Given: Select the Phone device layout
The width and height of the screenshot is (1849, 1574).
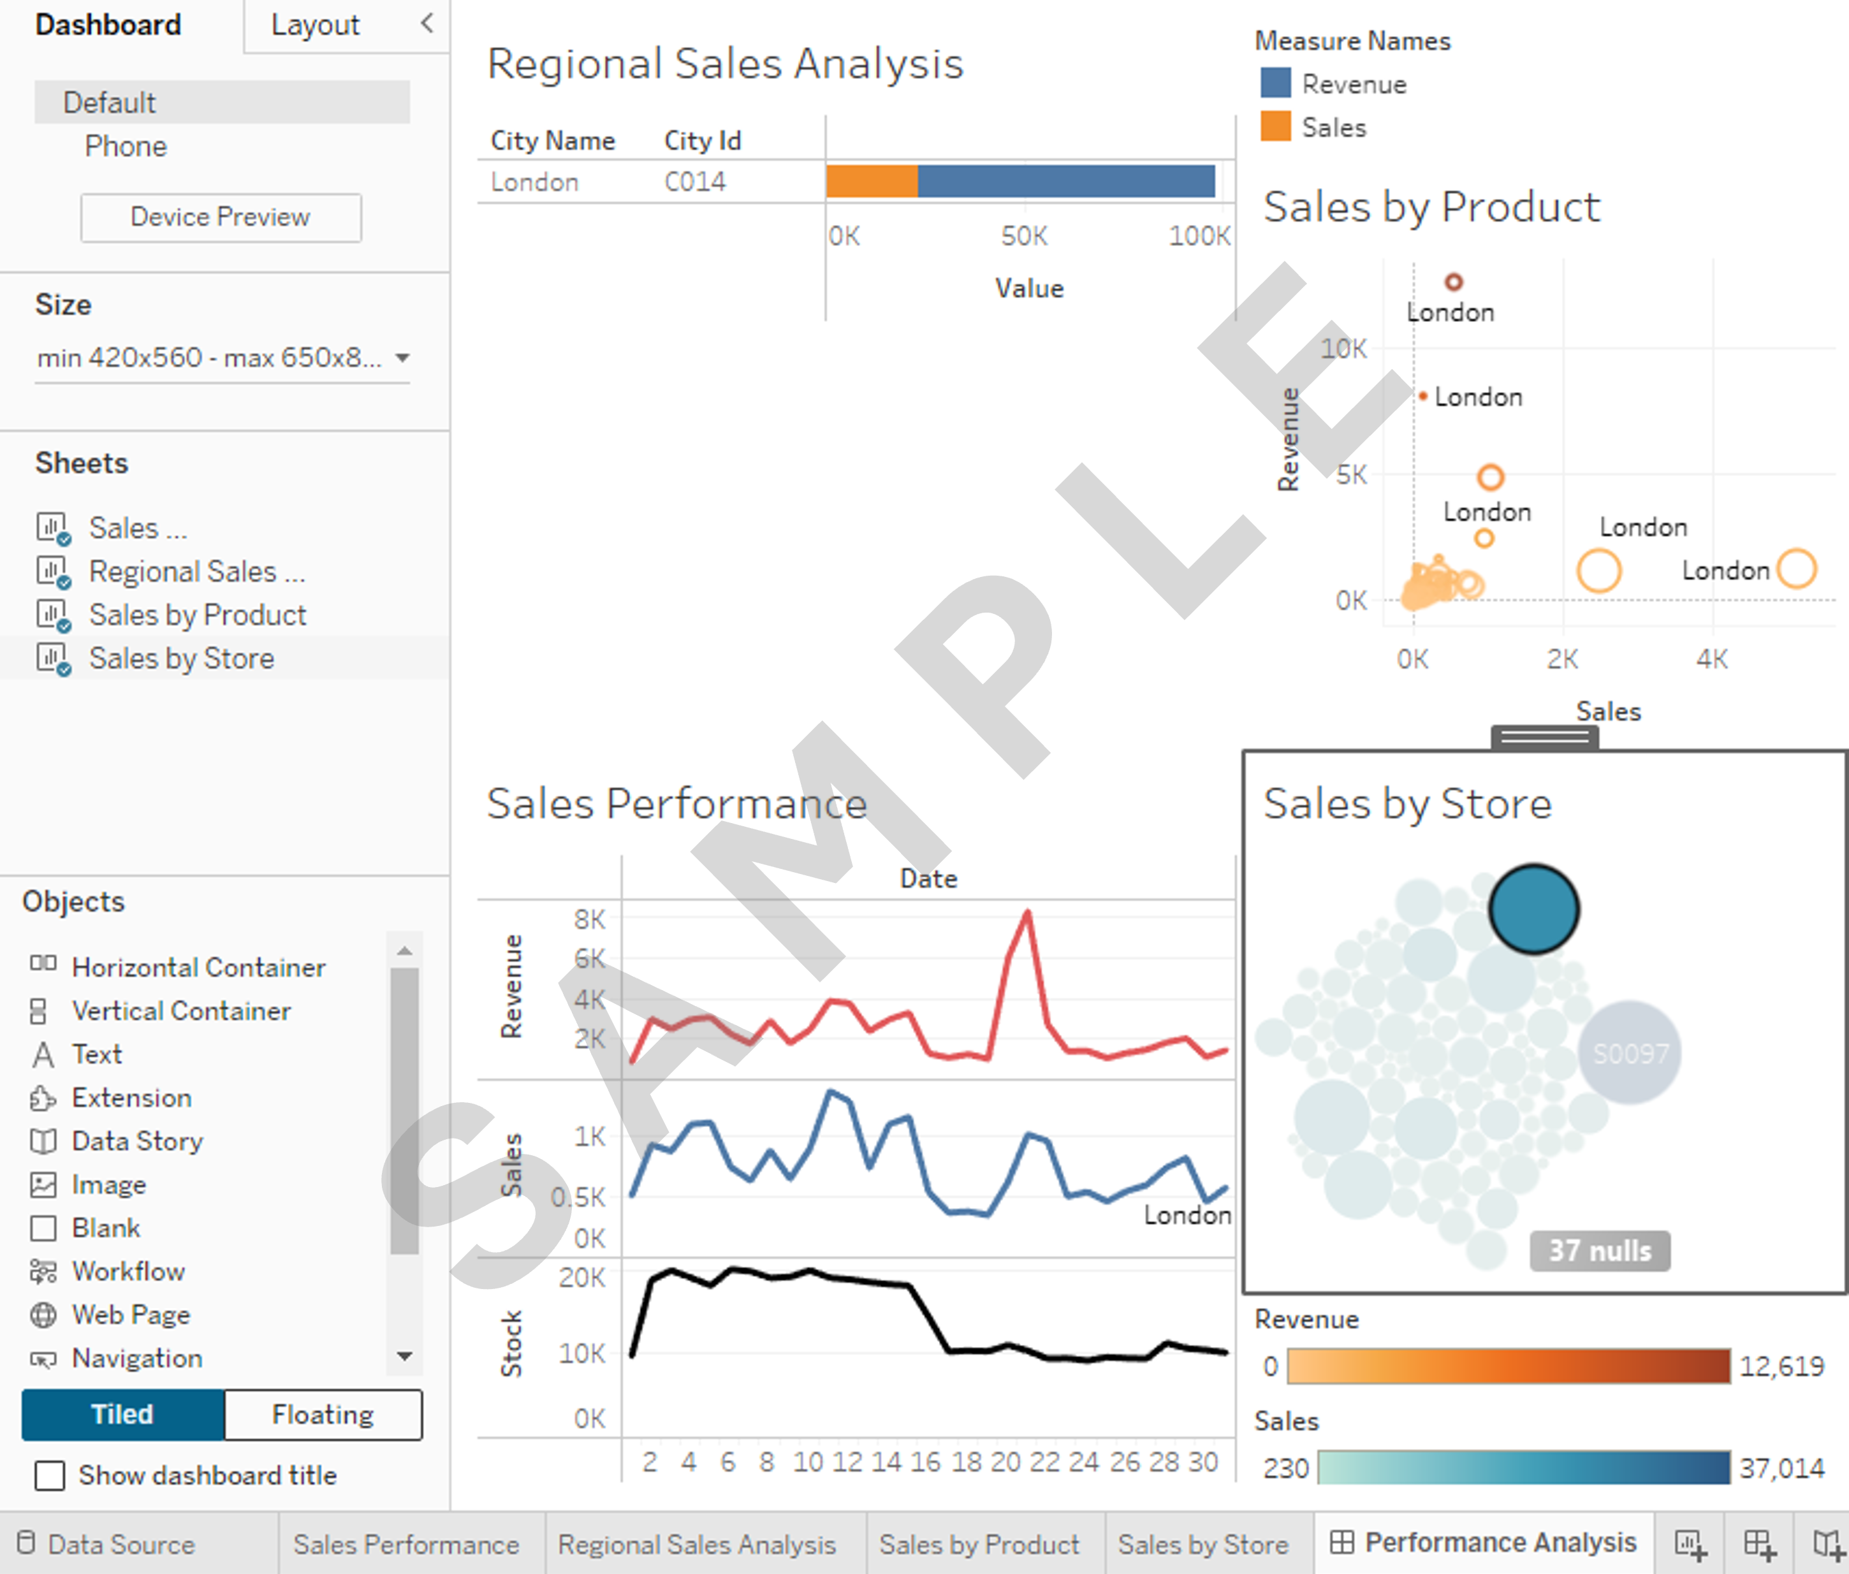Looking at the screenshot, I should (126, 147).
